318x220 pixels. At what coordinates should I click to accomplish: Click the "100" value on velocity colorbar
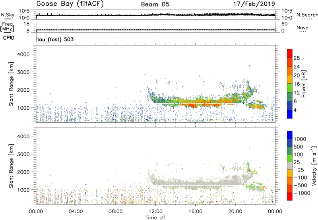[299, 154]
